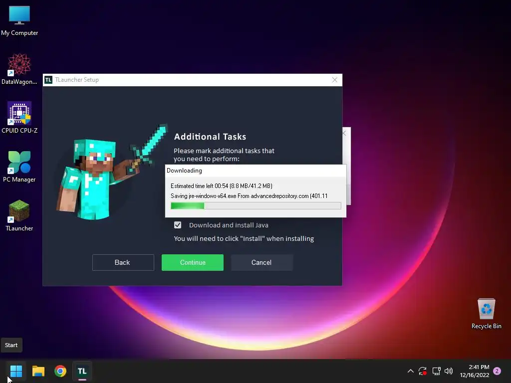Open Google Chrome from the taskbar
The width and height of the screenshot is (511, 383).
pyautogui.click(x=60, y=371)
